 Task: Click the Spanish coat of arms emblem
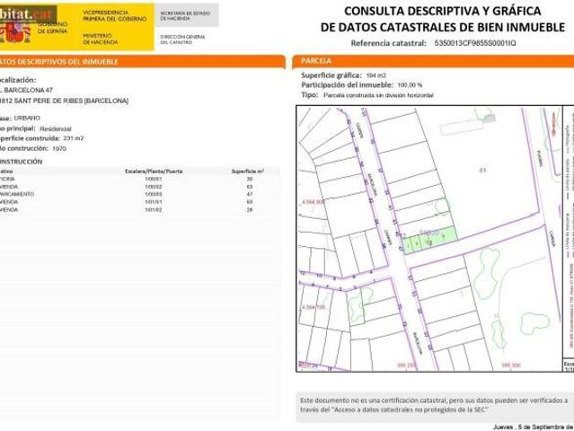click(13, 33)
